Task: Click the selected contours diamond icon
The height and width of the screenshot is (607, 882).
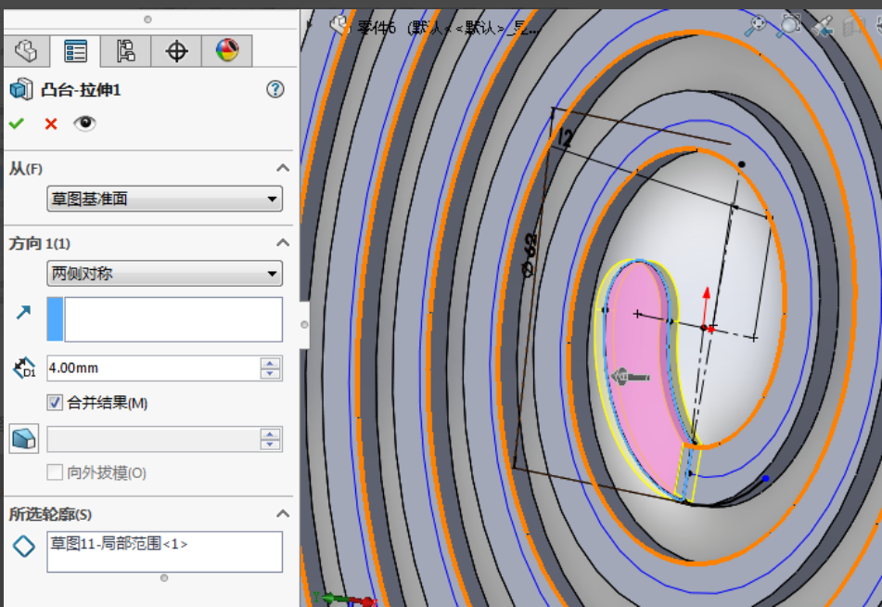Action: click(x=24, y=546)
